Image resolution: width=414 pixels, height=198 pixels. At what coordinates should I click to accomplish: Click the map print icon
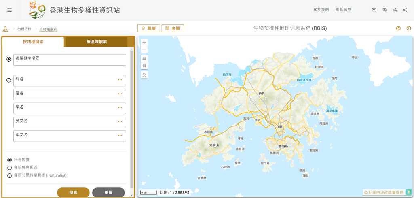click(x=144, y=66)
